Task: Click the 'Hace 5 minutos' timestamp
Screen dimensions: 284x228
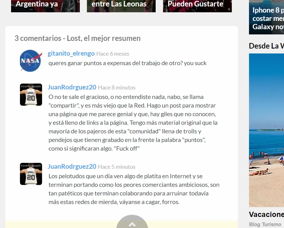Action: tap(117, 167)
